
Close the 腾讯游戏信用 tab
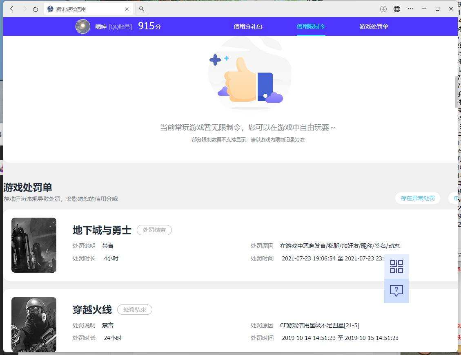pyautogui.click(x=127, y=9)
